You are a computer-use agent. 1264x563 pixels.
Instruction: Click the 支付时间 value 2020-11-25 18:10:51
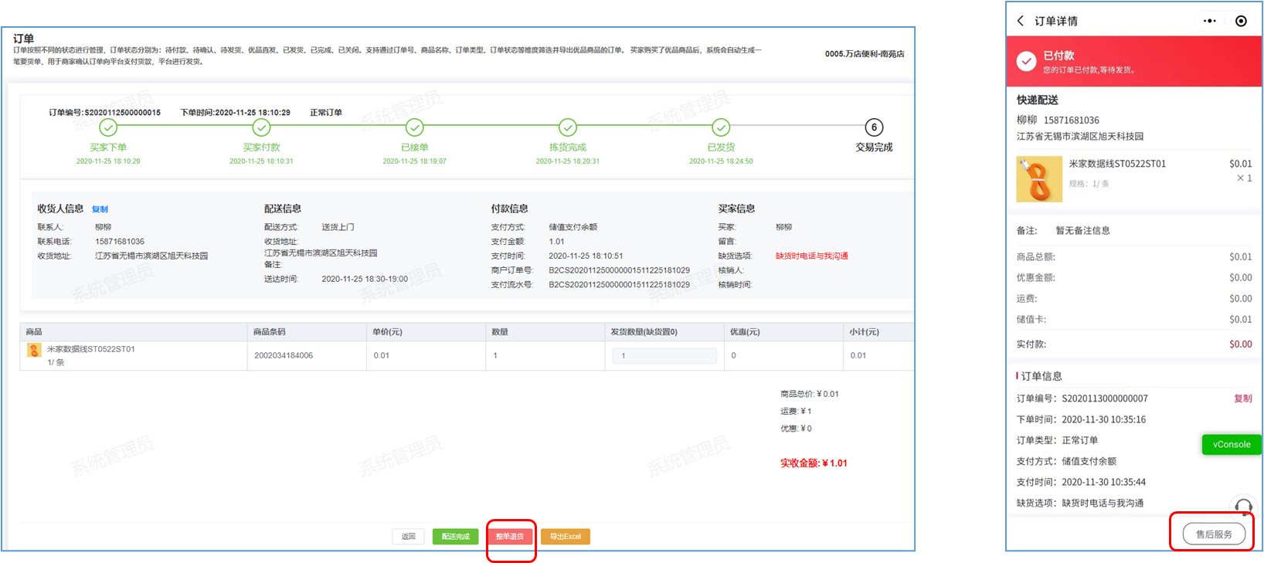tap(586, 256)
